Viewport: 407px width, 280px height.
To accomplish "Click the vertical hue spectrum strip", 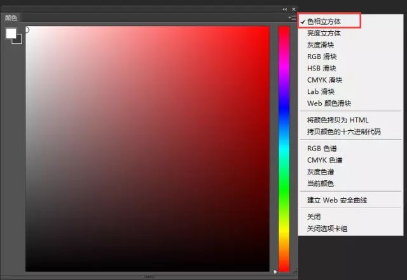I will point(284,149).
